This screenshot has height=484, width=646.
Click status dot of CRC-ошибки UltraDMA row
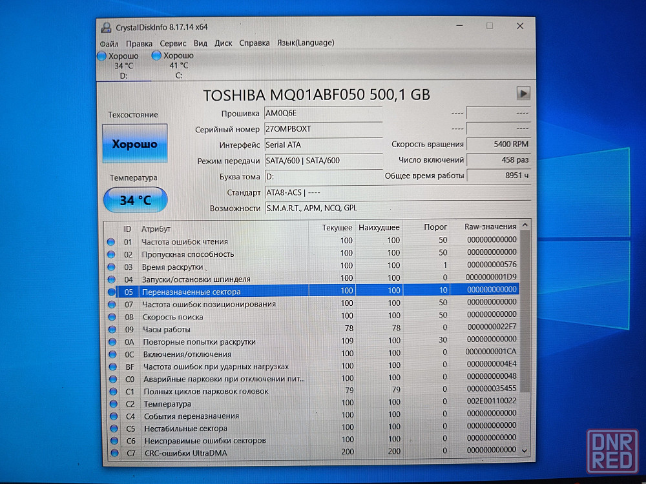[114, 453]
